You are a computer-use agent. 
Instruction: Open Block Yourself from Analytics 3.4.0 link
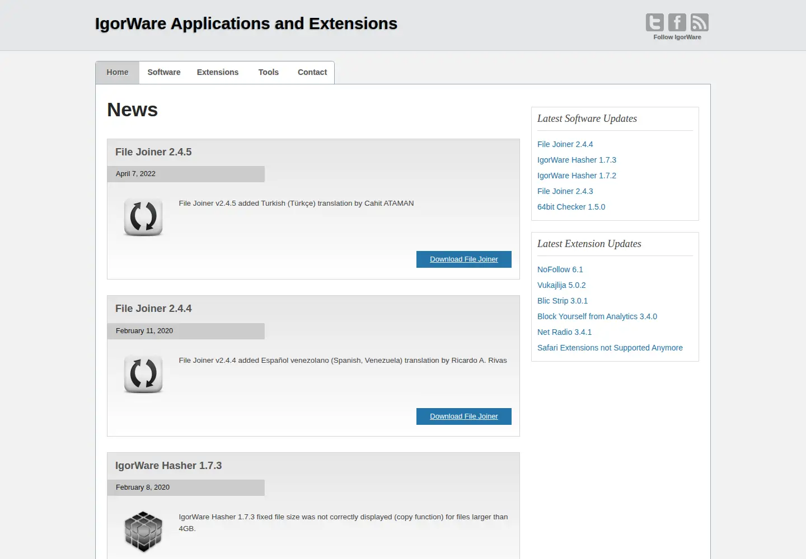pyautogui.click(x=597, y=316)
